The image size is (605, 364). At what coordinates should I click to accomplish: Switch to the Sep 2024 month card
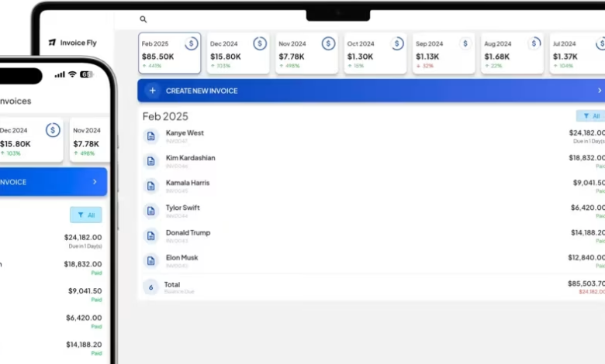[x=442, y=53]
